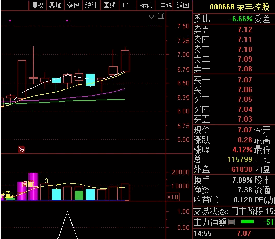
Task: Click the first cyan candlestick
Action: (56, 80)
